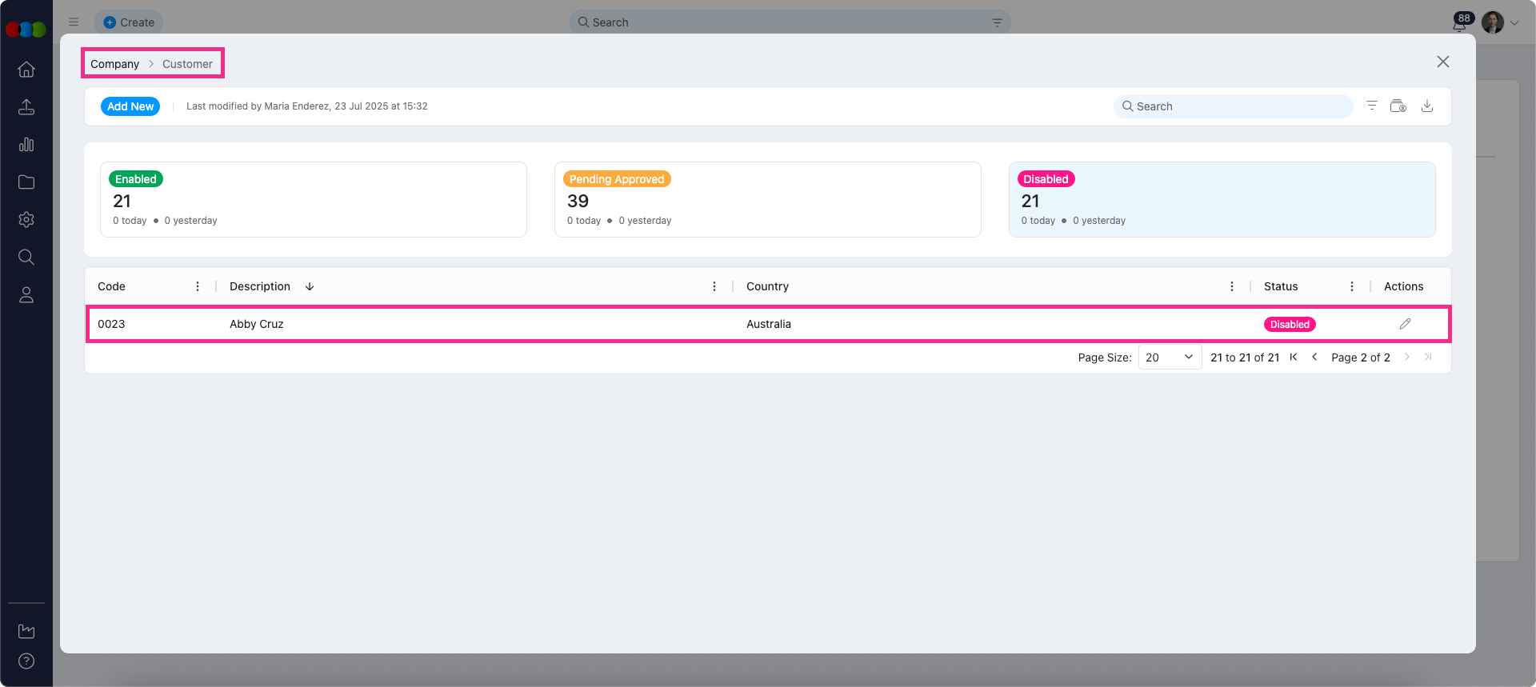This screenshot has width=1536, height=687.
Task: Go to first page of results
Action: (1294, 357)
